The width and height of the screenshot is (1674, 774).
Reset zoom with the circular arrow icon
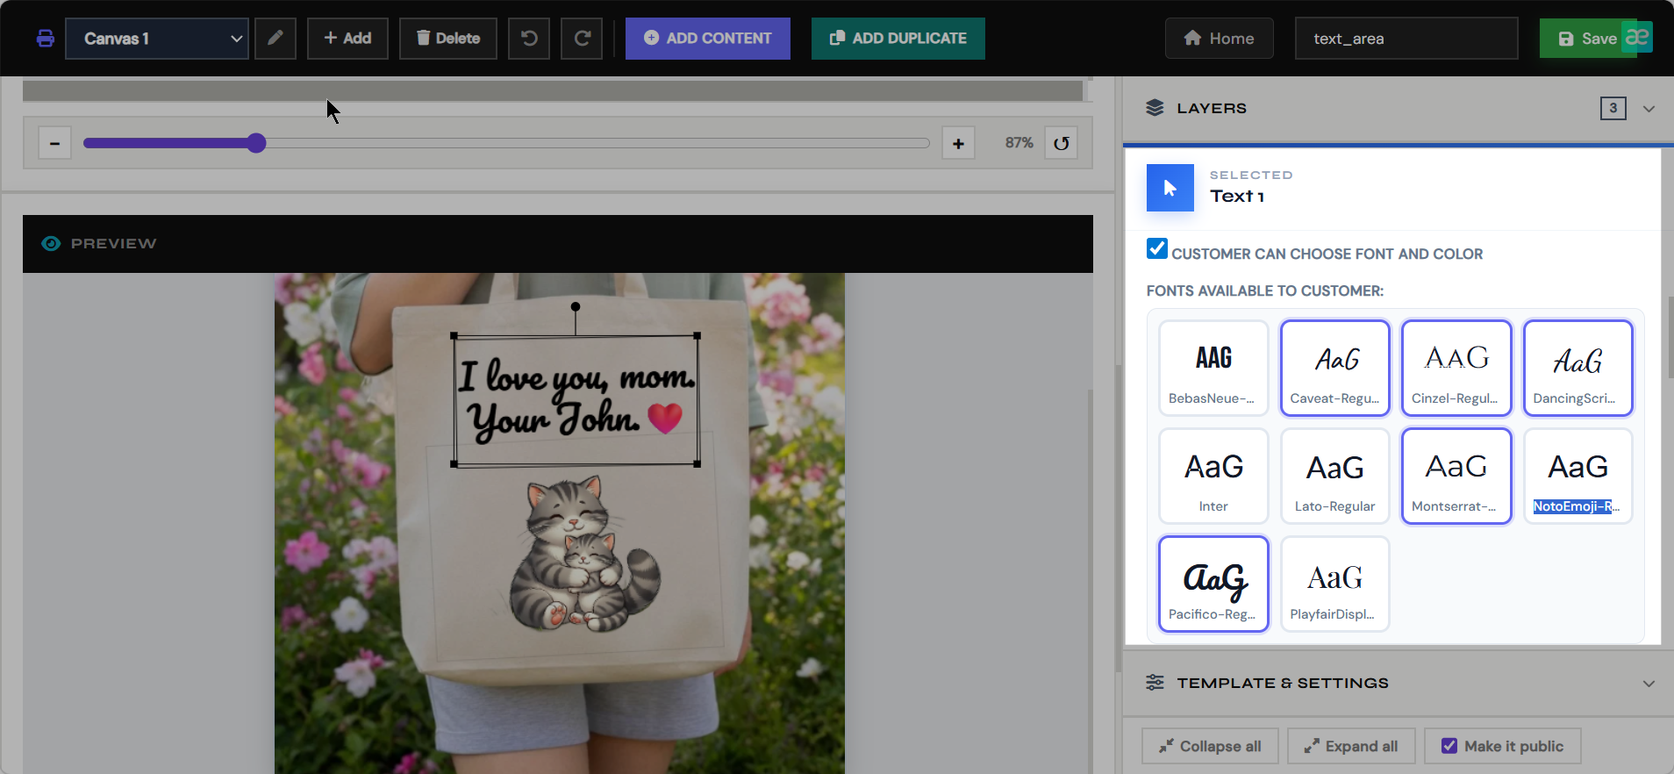coord(1062,143)
